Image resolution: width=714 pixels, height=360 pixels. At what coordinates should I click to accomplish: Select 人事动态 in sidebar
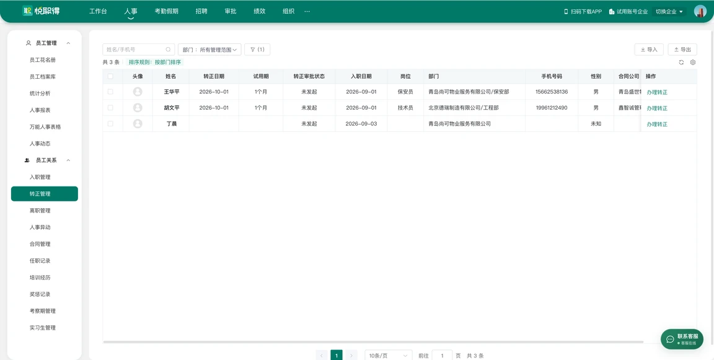[x=45, y=143]
